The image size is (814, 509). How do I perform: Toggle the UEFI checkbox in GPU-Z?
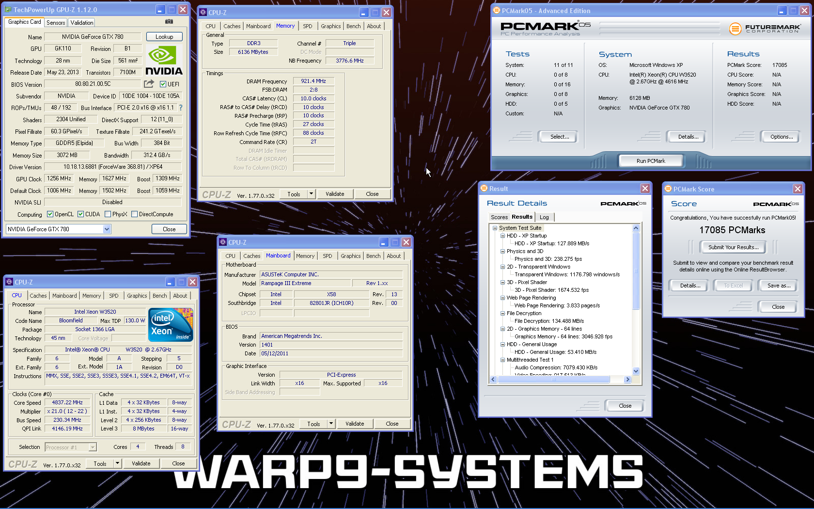(x=163, y=84)
